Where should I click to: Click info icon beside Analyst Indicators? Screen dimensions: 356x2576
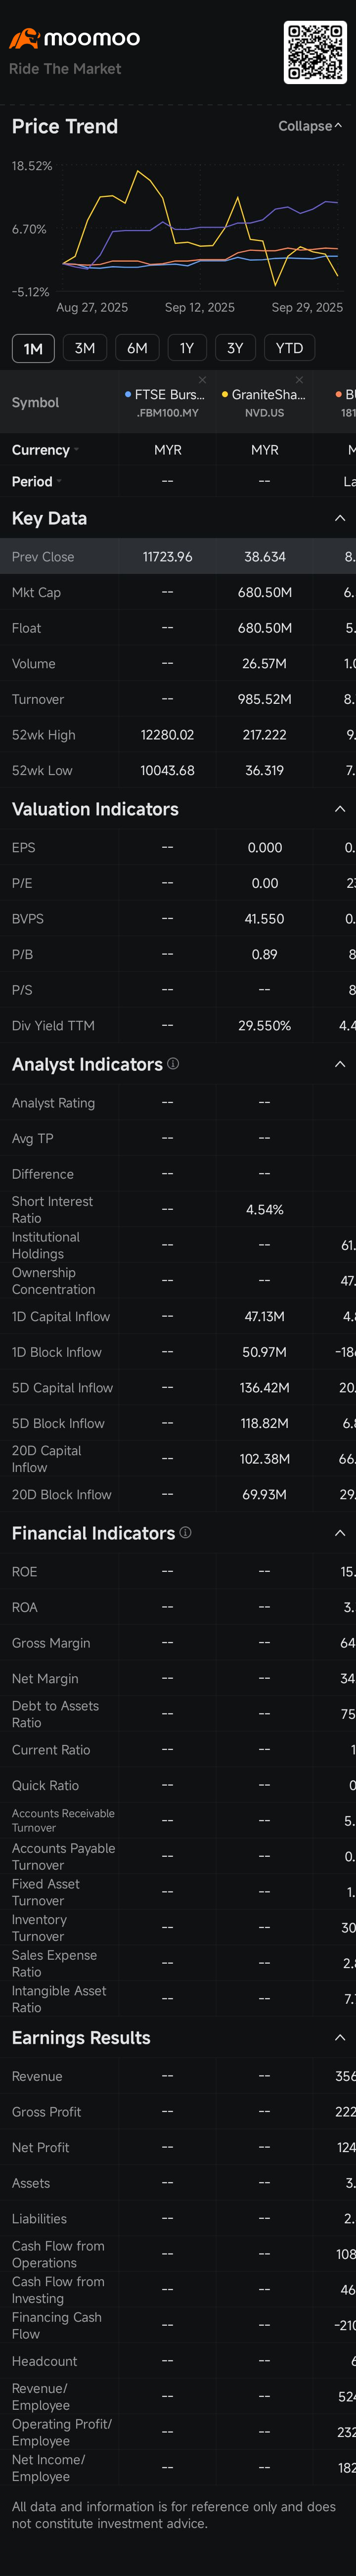pos(173,1063)
